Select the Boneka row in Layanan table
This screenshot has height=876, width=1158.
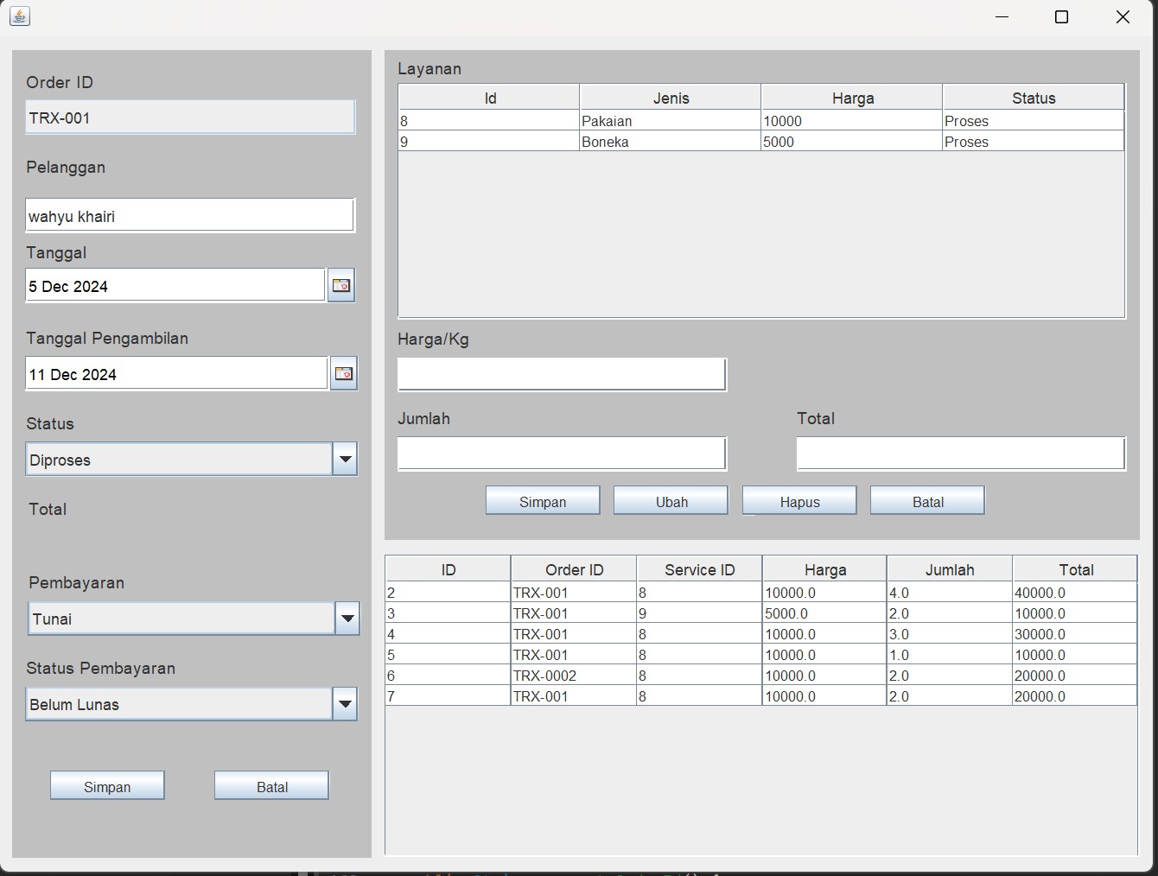pyautogui.click(x=670, y=142)
